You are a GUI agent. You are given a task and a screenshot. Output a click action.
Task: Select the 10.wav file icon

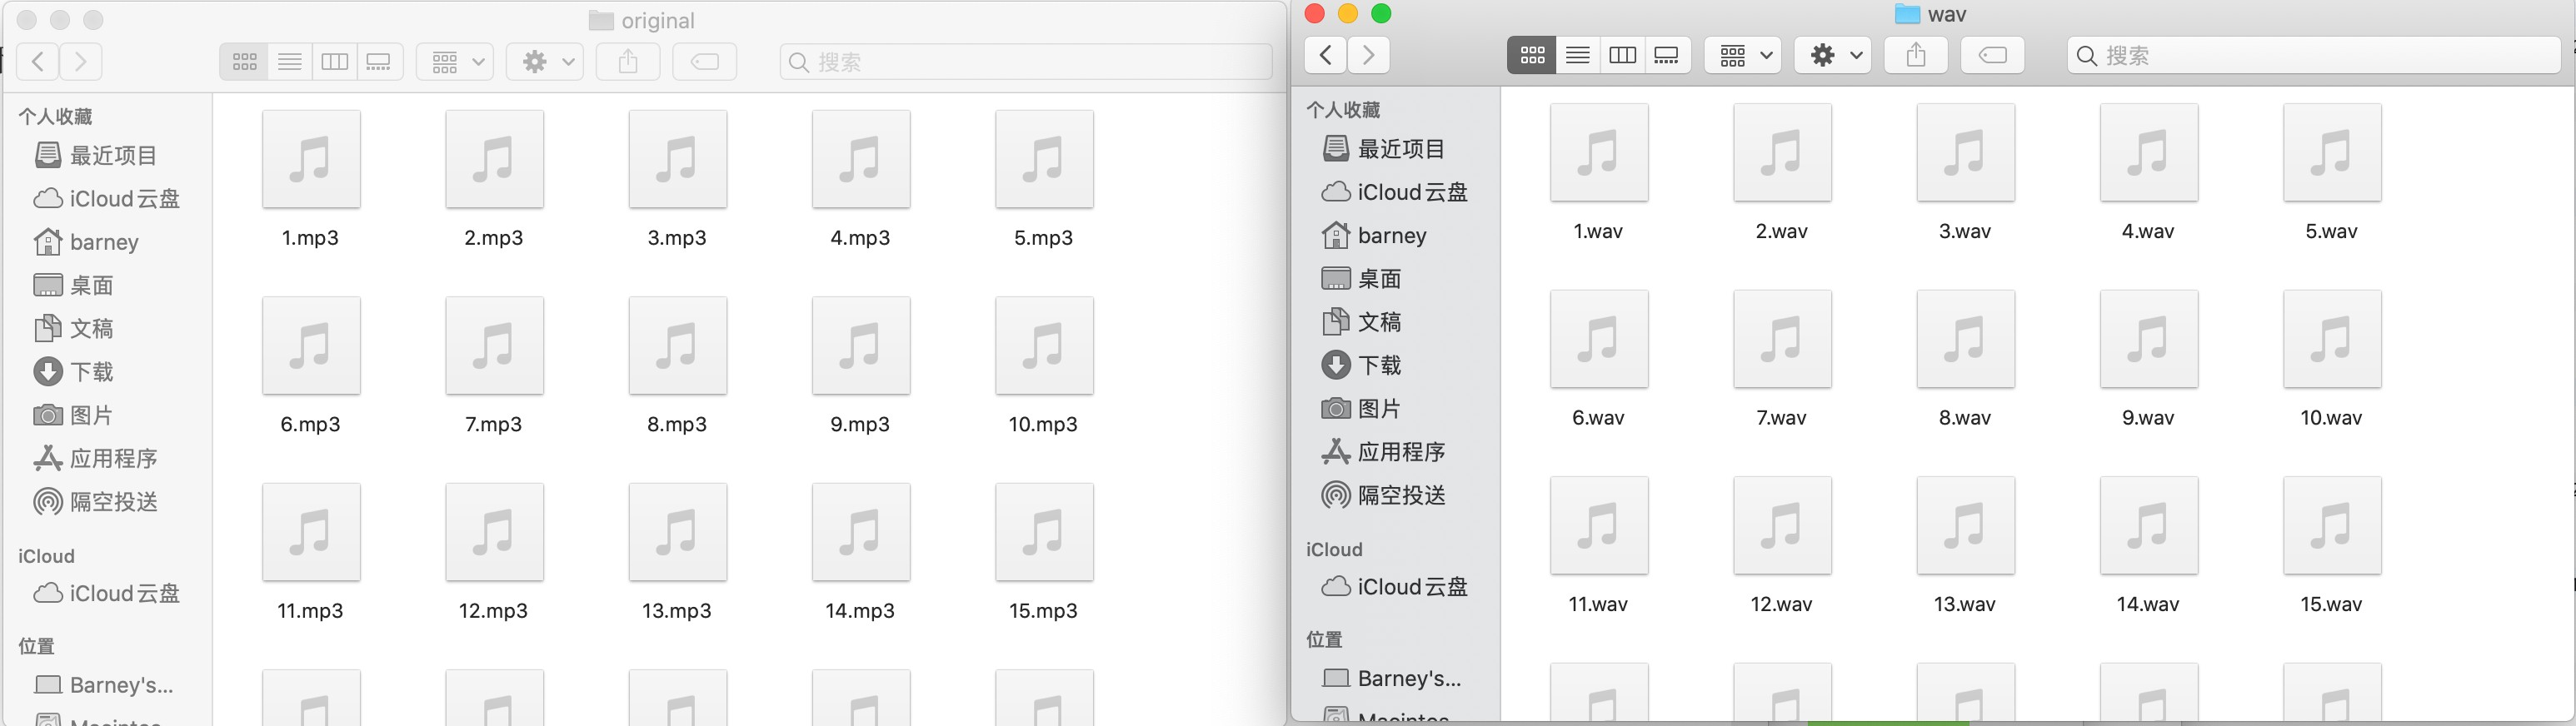2333,339
